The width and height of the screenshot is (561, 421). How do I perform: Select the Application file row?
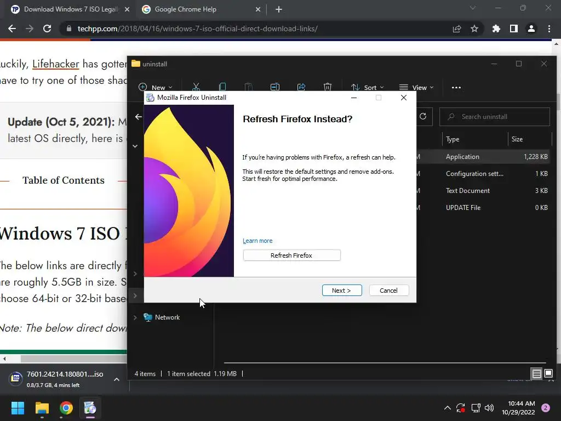pyautogui.click(x=483, y=156)
